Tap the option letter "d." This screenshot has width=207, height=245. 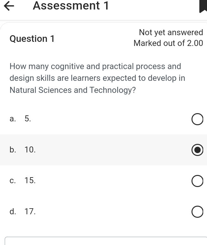13,211
